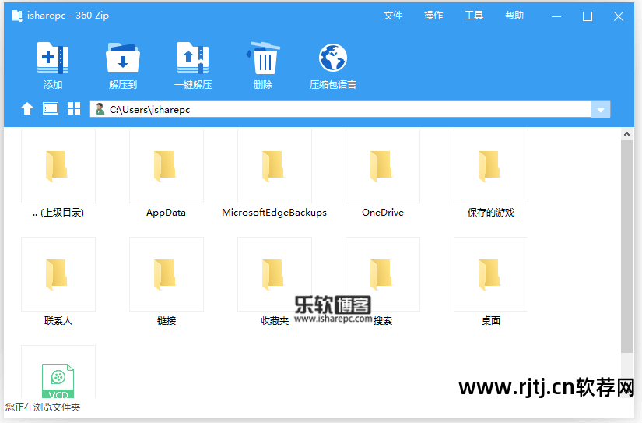
Task: Open the 帮助 menu
Action: pyautogui.click(x=514, y=16)
